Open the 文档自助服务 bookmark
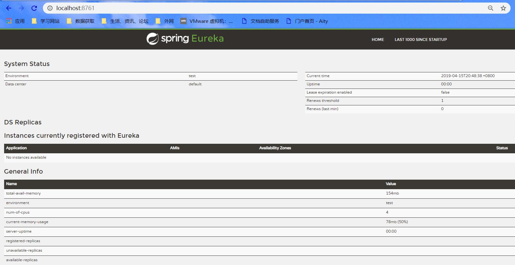The image size is (515, 265). click(261, 21)
